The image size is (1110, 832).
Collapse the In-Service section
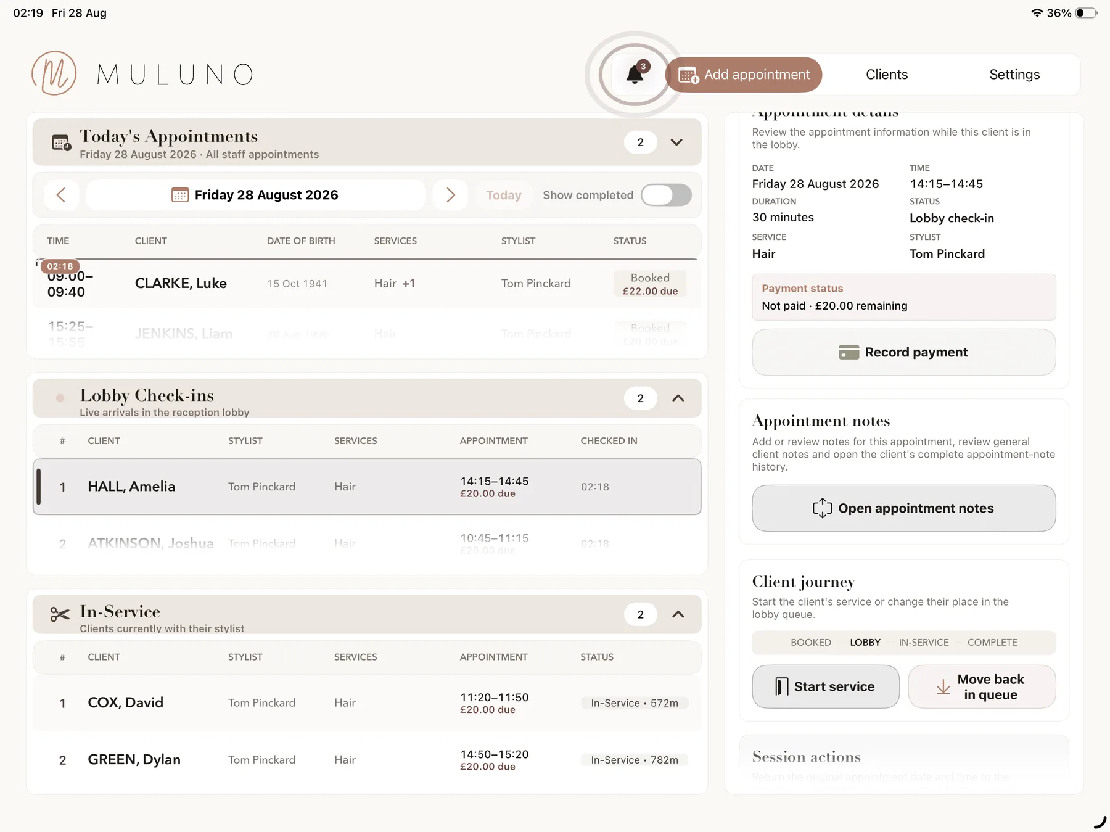(678, 614)
